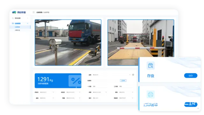Image resolution: width=204 pixels, height=115 pixels.
Task: Select the highlighted 过磅界面 sidebar submenu item
Action: coord(20,27)
